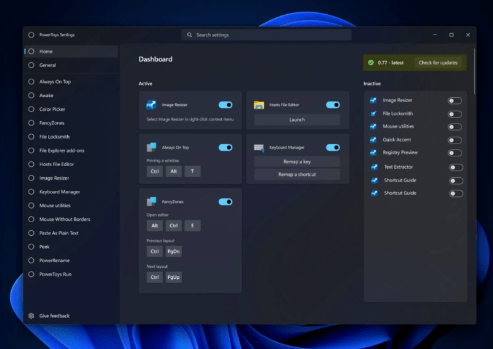This screenshot has width=493, height=349.
Task: Select Mouse utilities in the sidebar
Action: (71, 206)
